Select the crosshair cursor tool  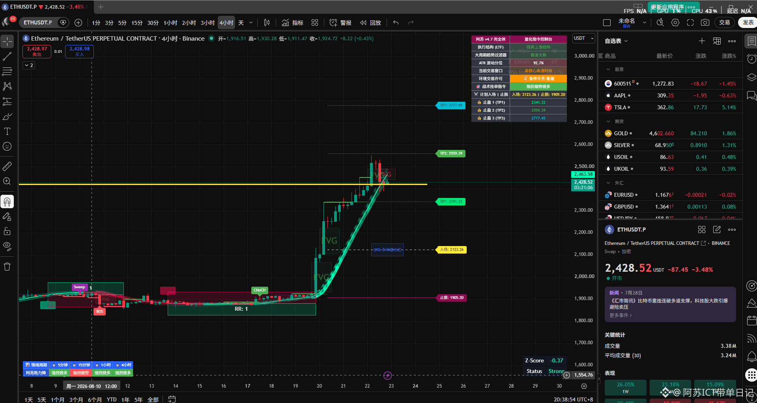(7, 41)
